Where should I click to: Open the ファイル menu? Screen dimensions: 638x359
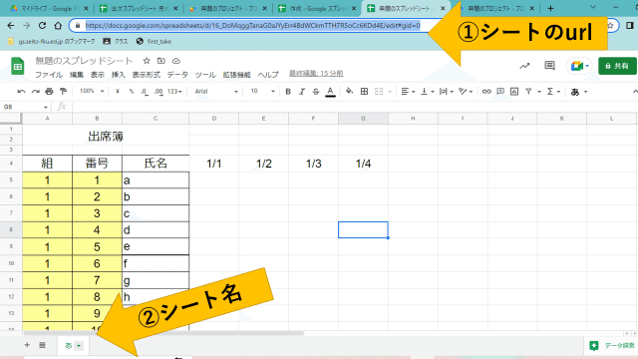[x=49, y=75]
